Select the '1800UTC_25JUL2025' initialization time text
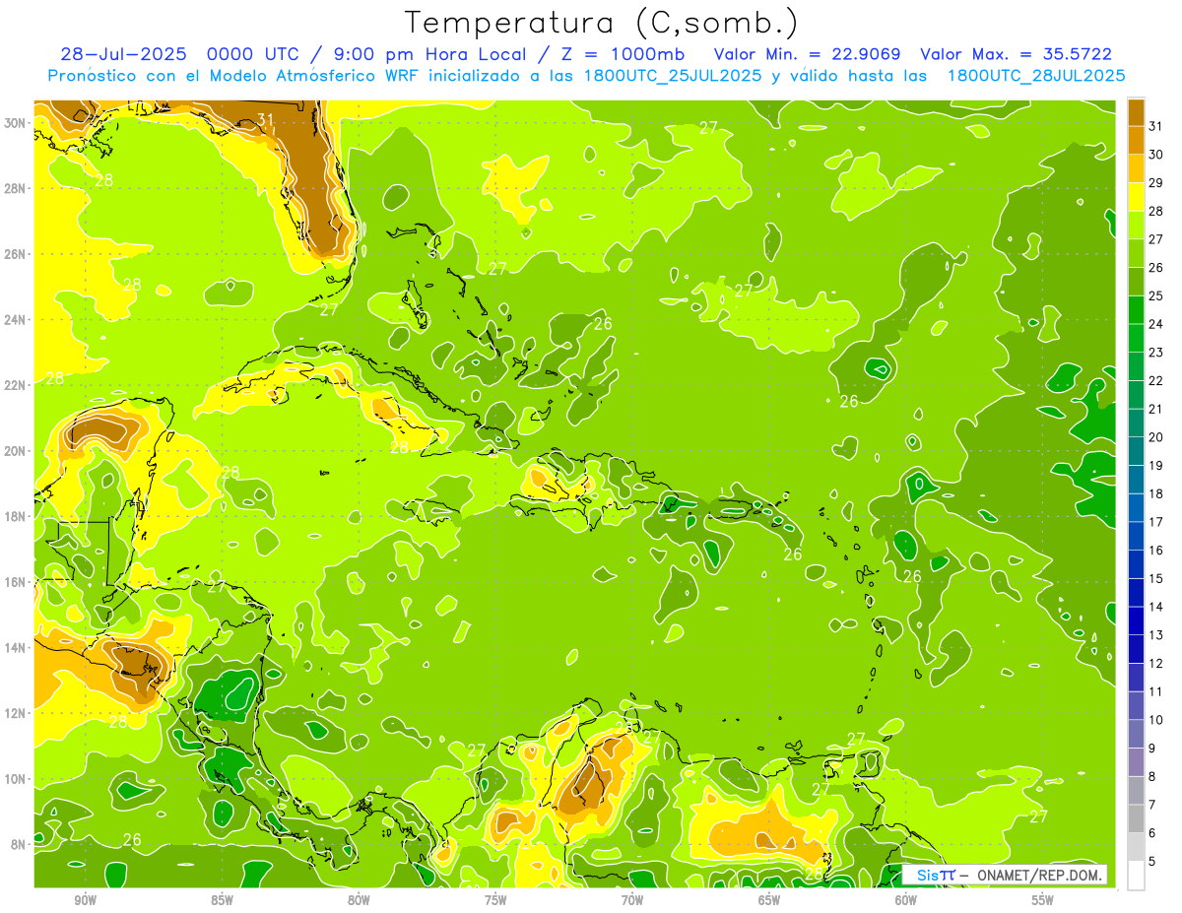 click(671, 76)
